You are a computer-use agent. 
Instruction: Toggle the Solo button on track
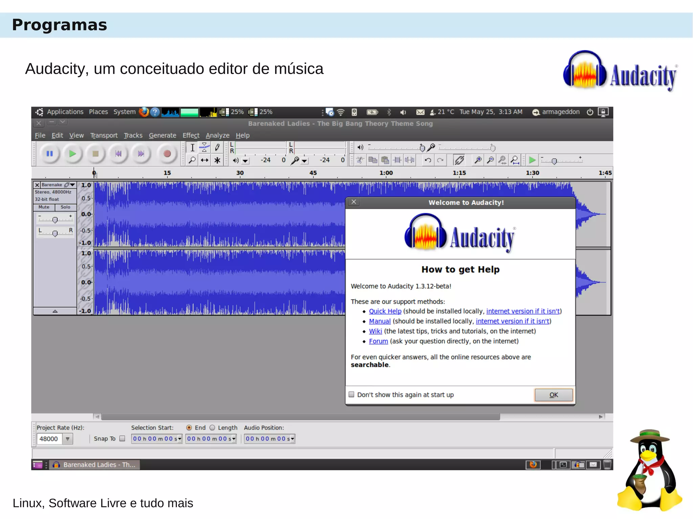tap(66, 207)
